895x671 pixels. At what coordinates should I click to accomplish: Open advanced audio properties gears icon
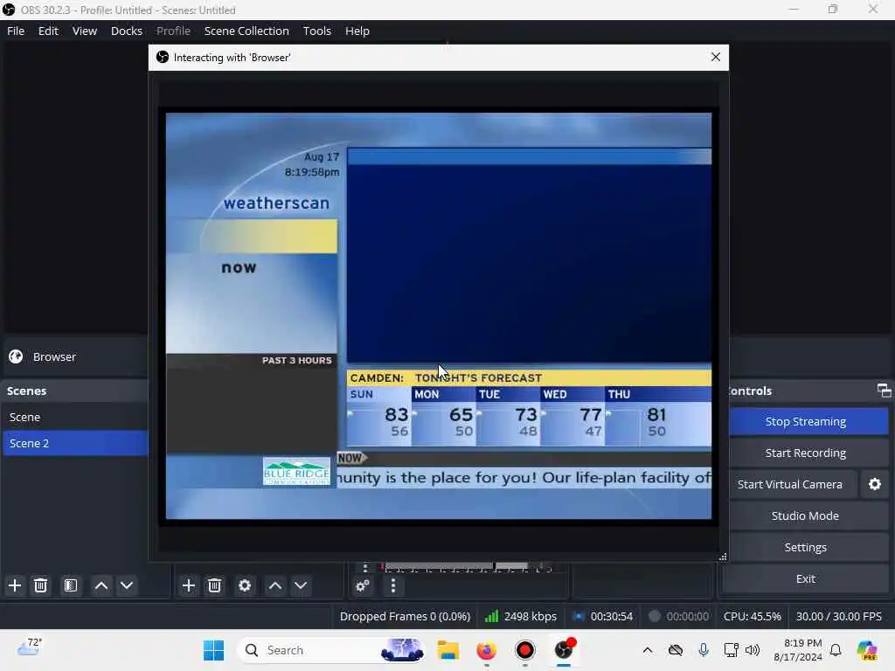(x=363, y=586)
